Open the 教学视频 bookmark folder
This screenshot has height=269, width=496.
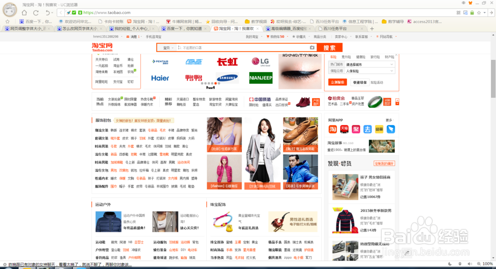coord(256,21)
